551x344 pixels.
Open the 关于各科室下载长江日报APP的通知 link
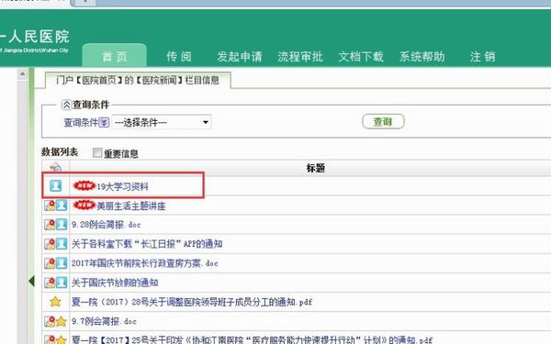pyautogui.click(x=147, y=244)
